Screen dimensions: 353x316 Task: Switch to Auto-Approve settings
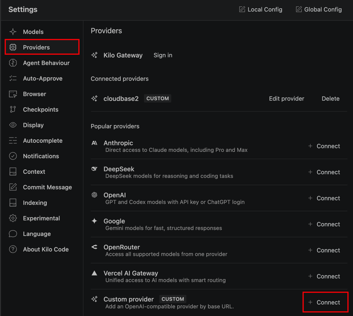pos(42,78)
